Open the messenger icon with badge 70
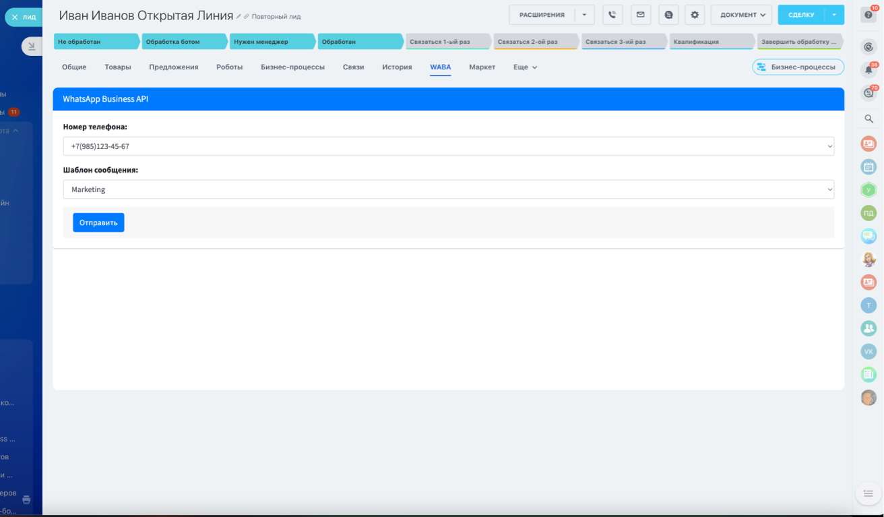This screenshot has height=517, width=884. 869,93
